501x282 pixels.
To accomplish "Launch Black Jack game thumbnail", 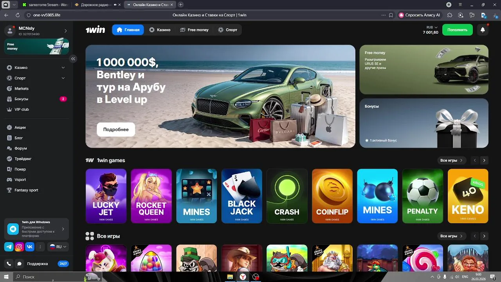I will point(242,196).
